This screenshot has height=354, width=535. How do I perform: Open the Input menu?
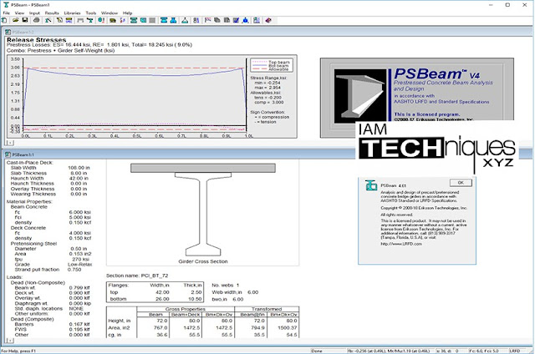pos(34,13)
